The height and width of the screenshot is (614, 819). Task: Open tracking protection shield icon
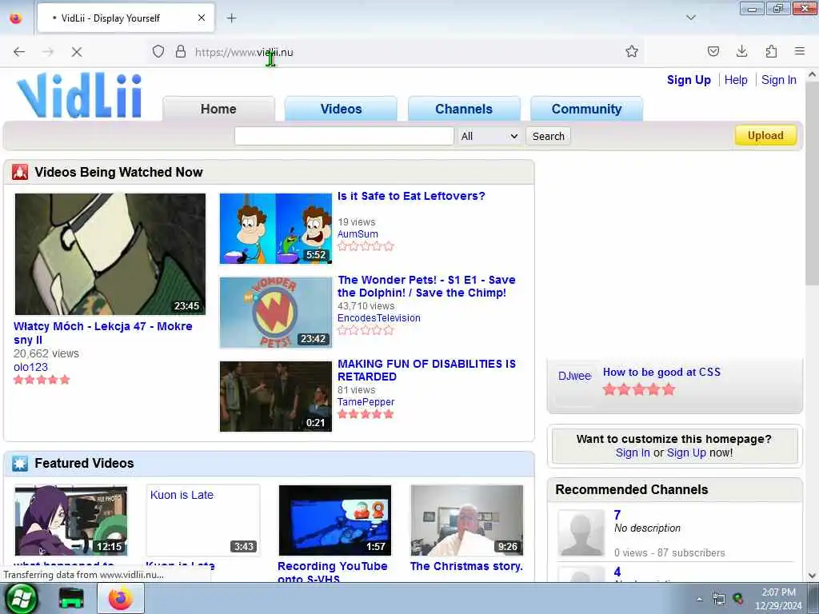click(x=158, y=51)
